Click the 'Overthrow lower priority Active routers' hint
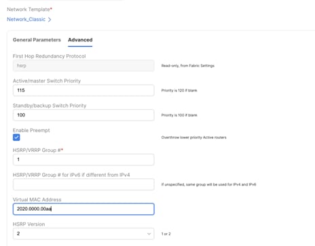Screen dimensions: 315x246 tap(193, 138)
